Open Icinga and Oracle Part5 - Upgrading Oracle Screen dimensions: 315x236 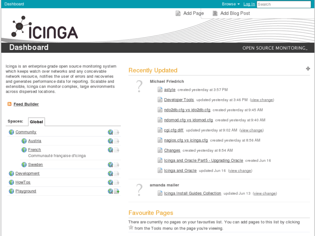click(x=204, y=160)
